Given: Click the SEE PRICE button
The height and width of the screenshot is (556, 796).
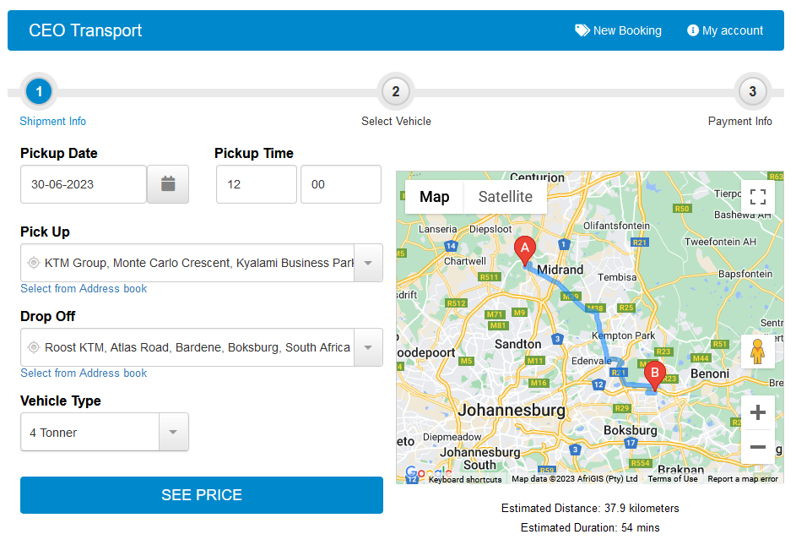Looking at the screenshot, I should [x=202, y=495].
